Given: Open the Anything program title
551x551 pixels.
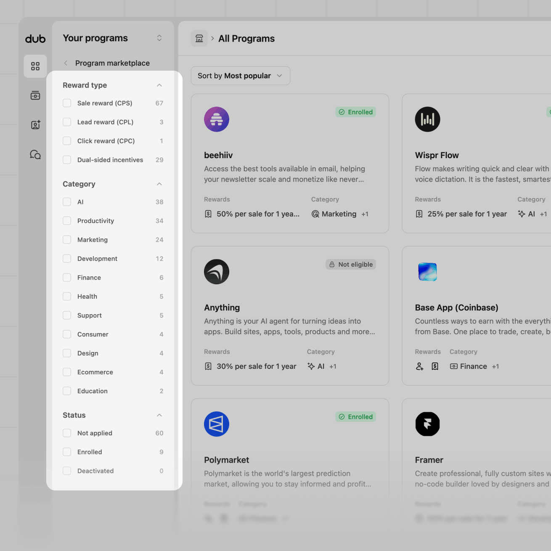Looking at the screenshot, I should (x=222, y=307).
